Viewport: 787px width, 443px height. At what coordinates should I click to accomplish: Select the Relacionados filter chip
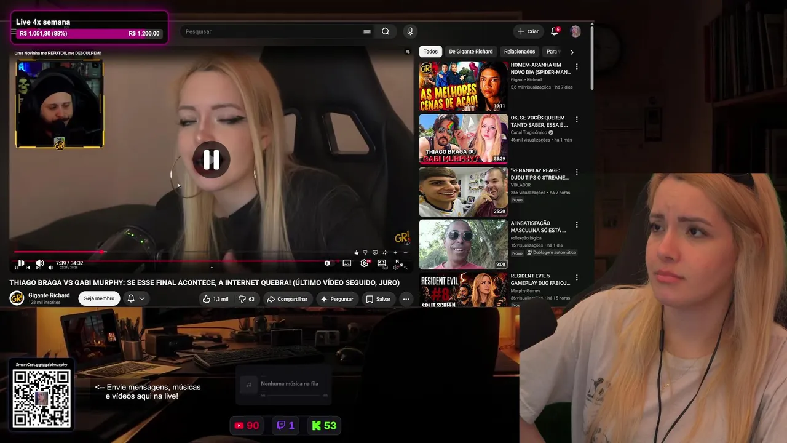click(x=520, y=52)
